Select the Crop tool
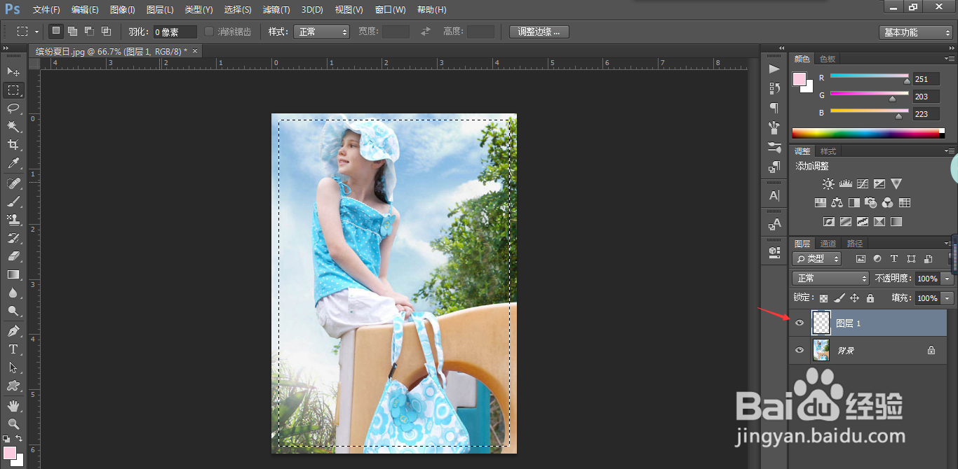Viewport: 958px width, 469px height. (13, 144)
